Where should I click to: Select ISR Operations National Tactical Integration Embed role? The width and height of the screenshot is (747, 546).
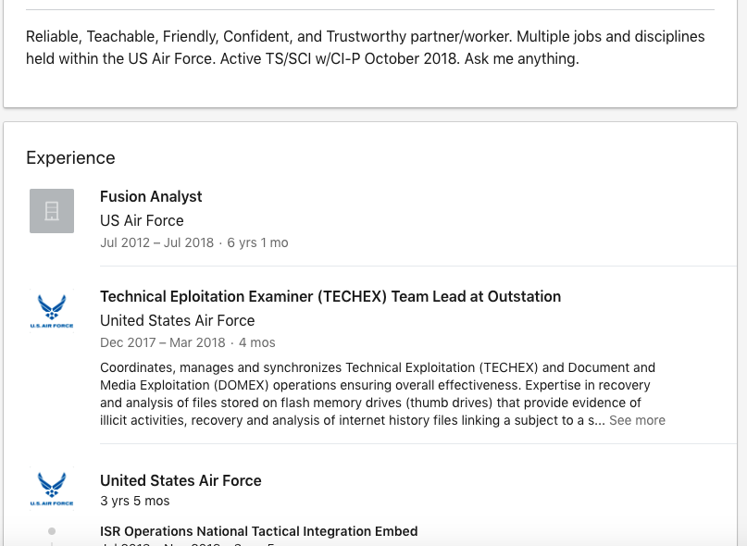click(x=258, y=531)
